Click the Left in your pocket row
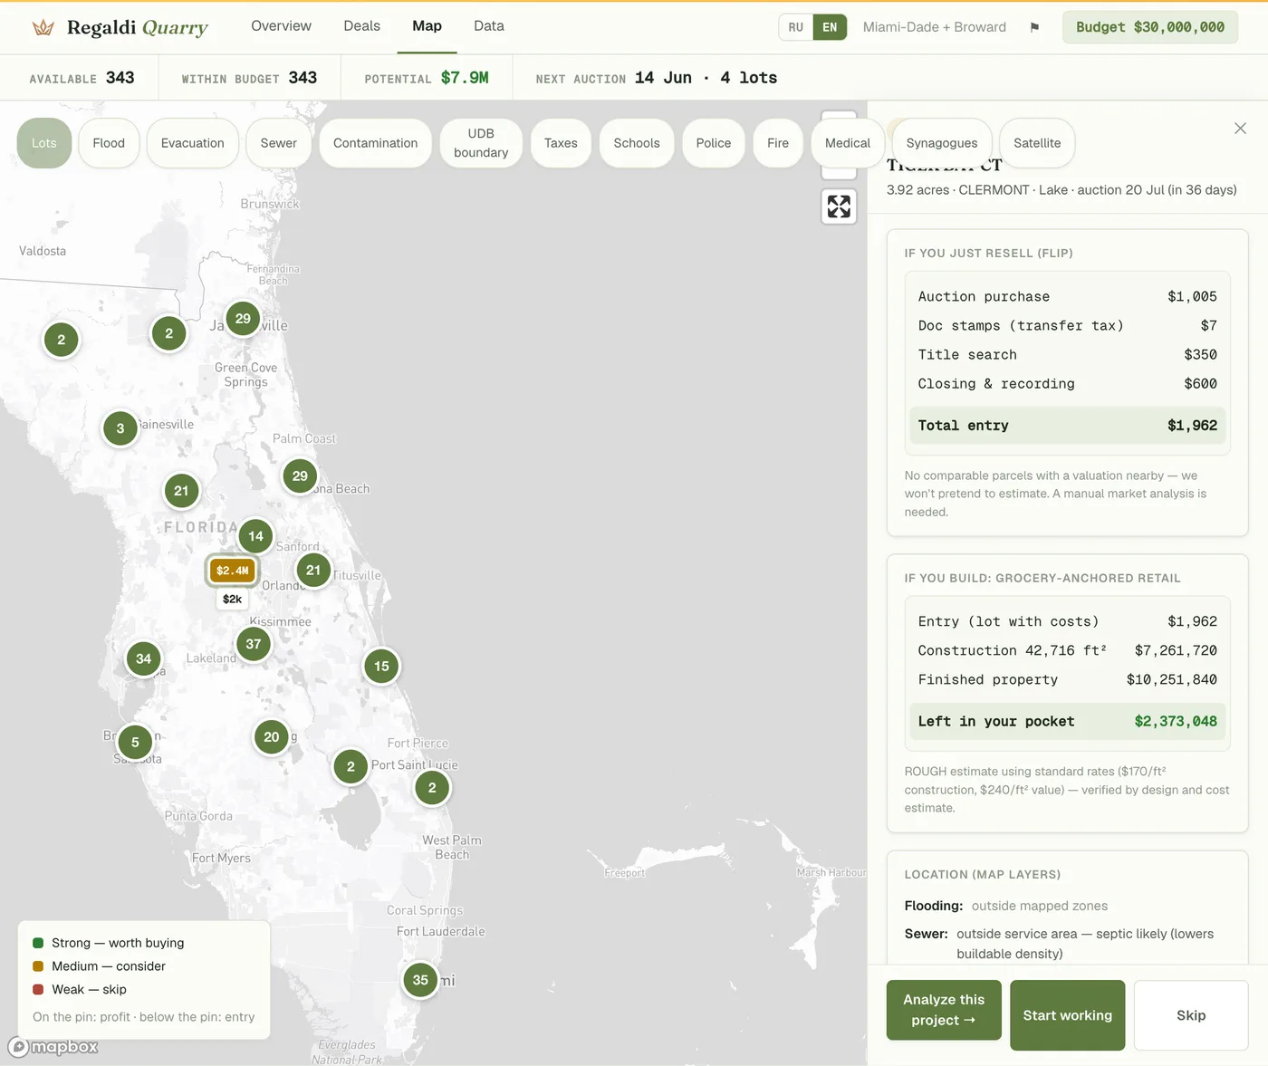Image resolution: width=1268 pixels, height=1066 pixels. point(1068,722)
